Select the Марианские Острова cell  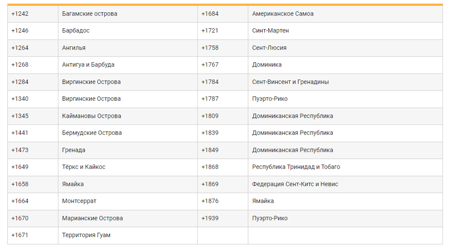[x=93, y=218]
